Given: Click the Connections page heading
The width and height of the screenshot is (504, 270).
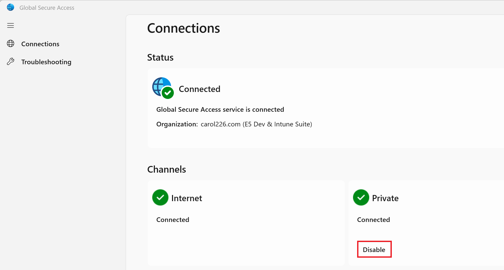Looking at the screenshot, I should [184, 28].
